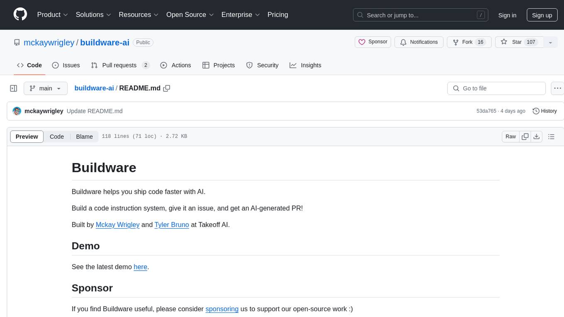Click the Notifications bell button

pos(419,42)
